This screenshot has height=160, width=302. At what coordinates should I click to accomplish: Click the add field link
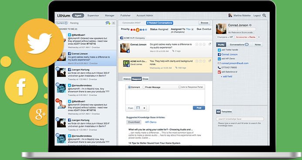[227, 77]
